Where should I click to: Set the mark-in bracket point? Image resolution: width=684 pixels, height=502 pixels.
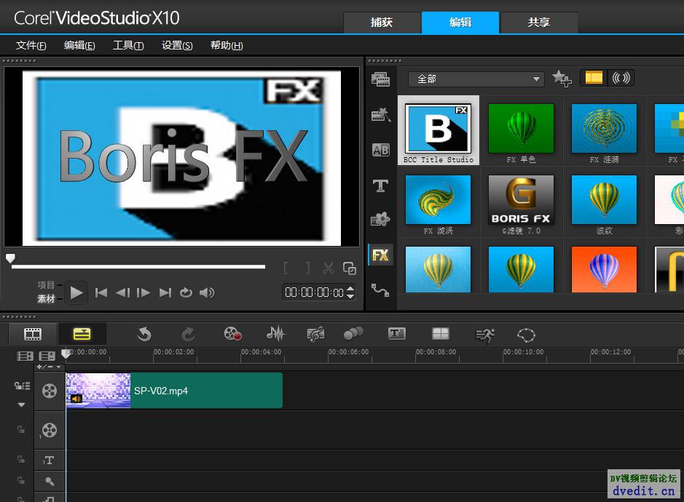tap(286, 268)
